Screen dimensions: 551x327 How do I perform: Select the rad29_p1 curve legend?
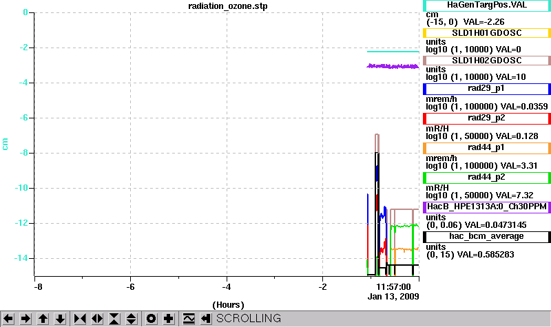pyautogui.click(x=487, y=89)
